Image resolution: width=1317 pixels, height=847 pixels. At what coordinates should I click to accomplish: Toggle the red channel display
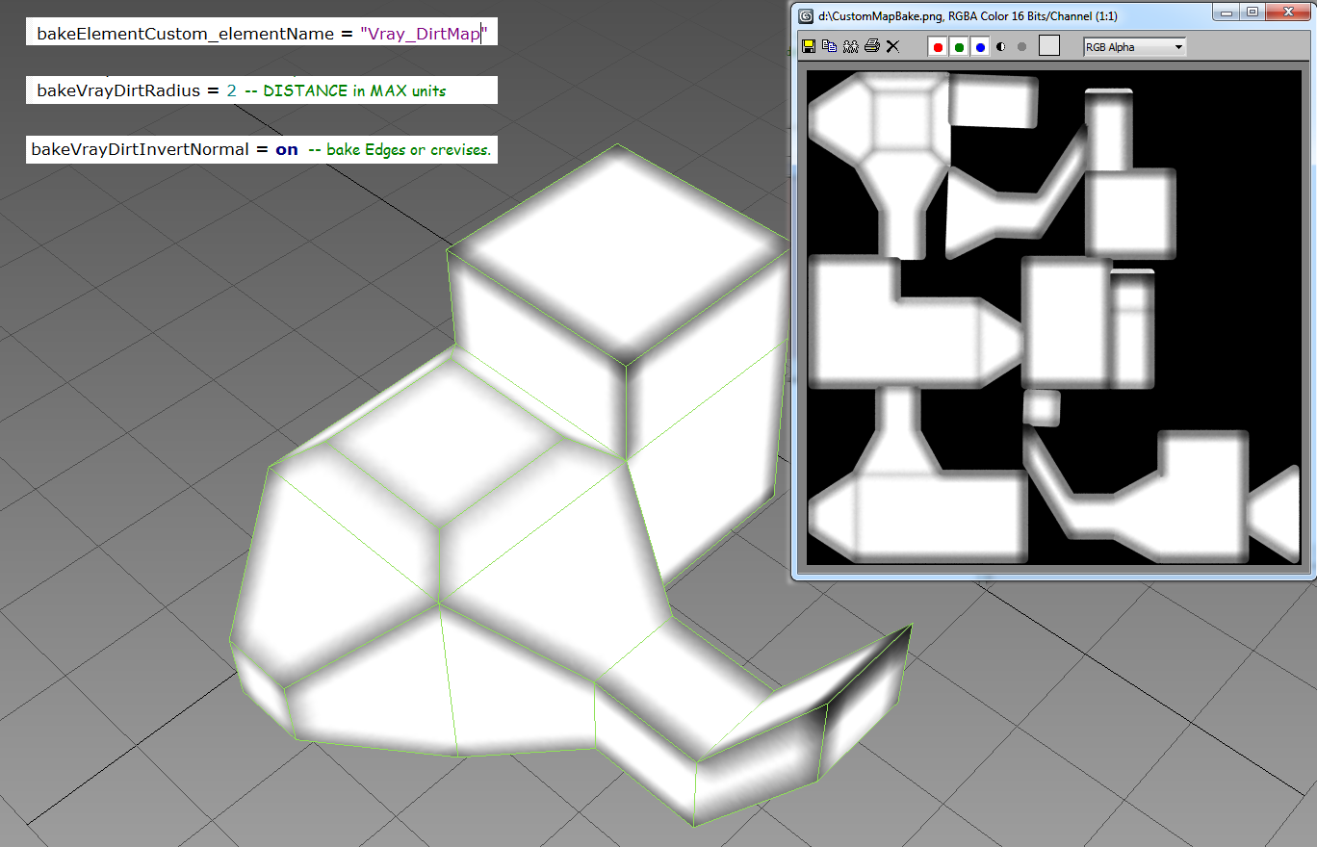(x=938, y=46)
